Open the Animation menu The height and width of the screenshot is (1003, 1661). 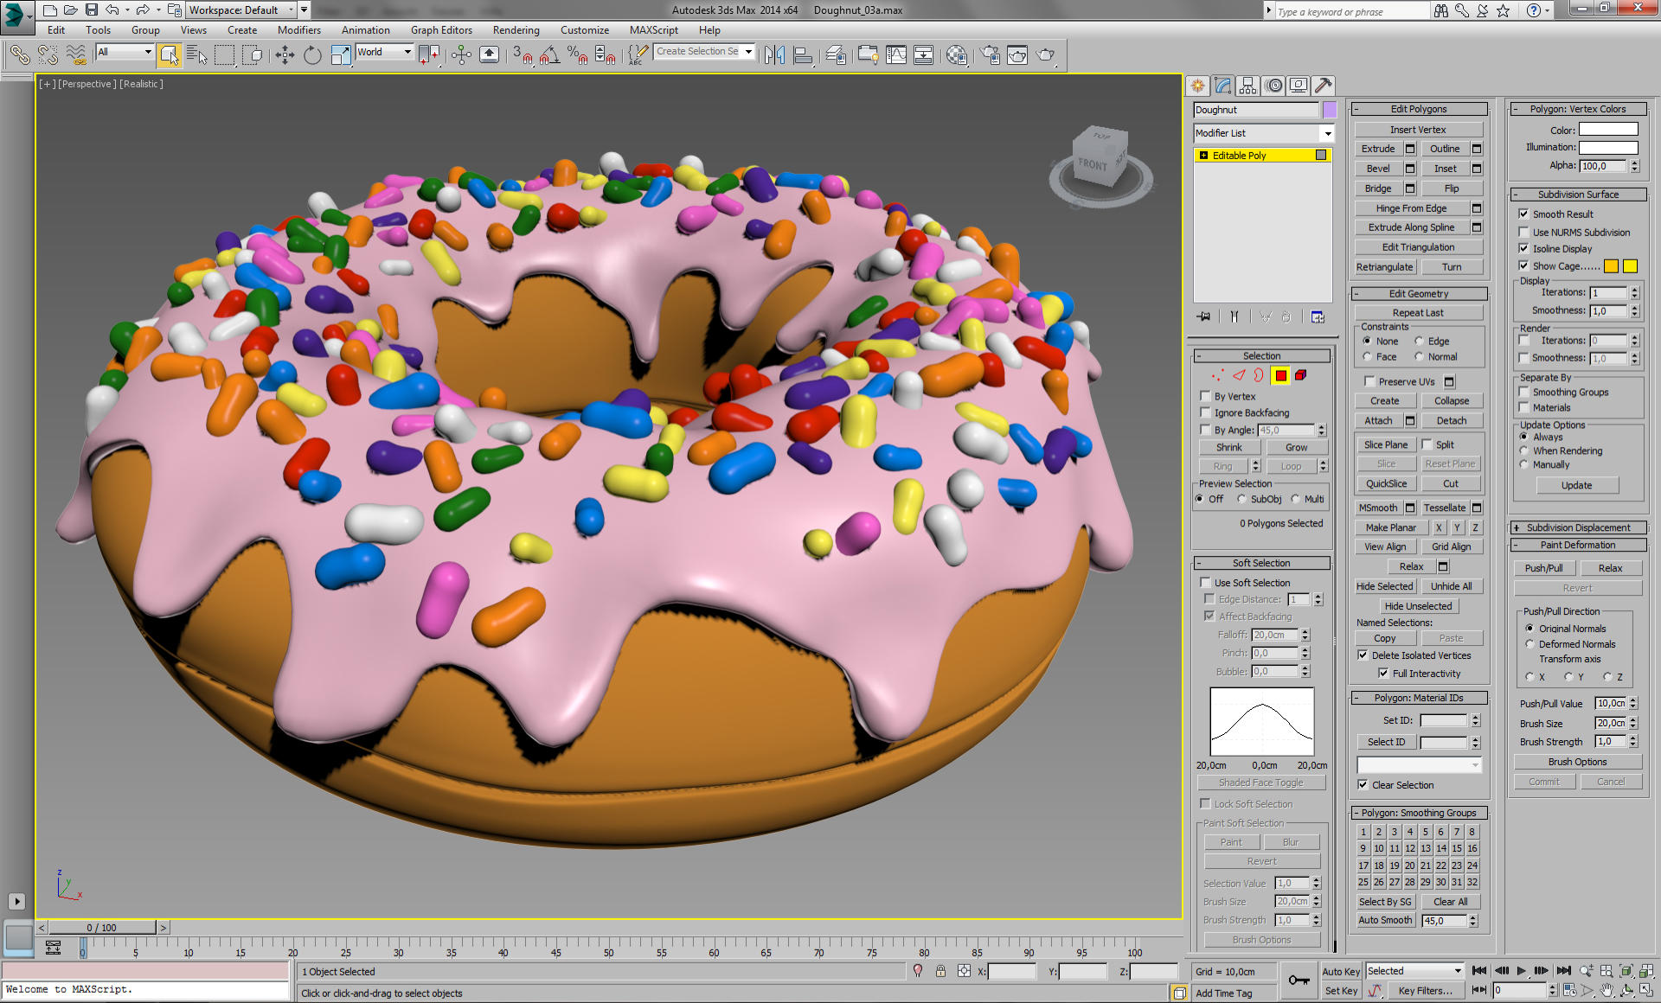(x=365, y=30)
